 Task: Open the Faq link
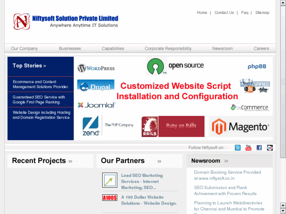click(x=245, y=13)
